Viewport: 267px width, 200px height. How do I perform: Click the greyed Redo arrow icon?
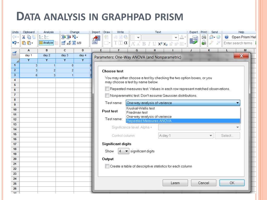tap(14, 37)
